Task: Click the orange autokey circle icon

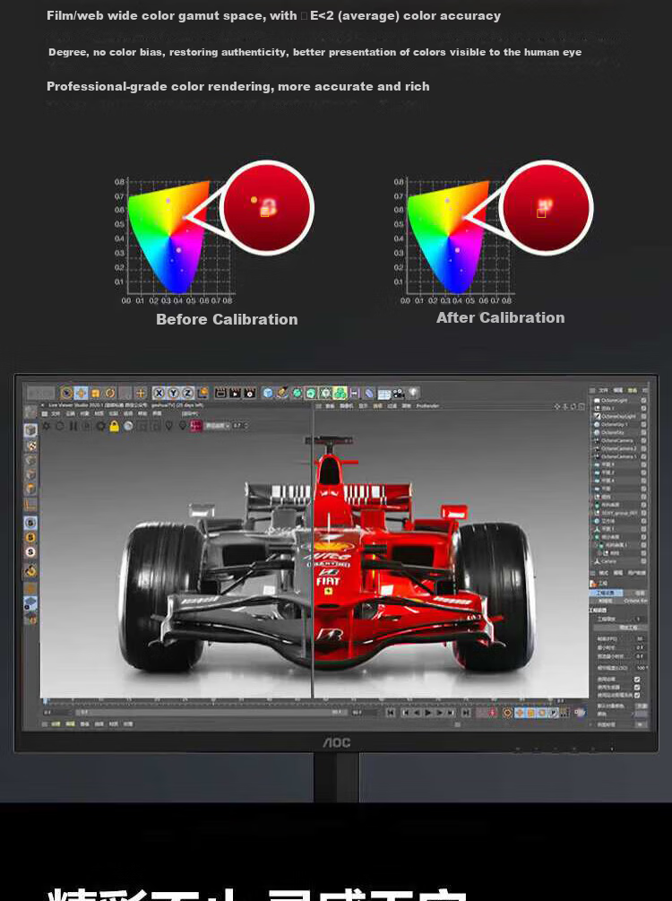Action: pyautogui.click(x=507, y=713)
